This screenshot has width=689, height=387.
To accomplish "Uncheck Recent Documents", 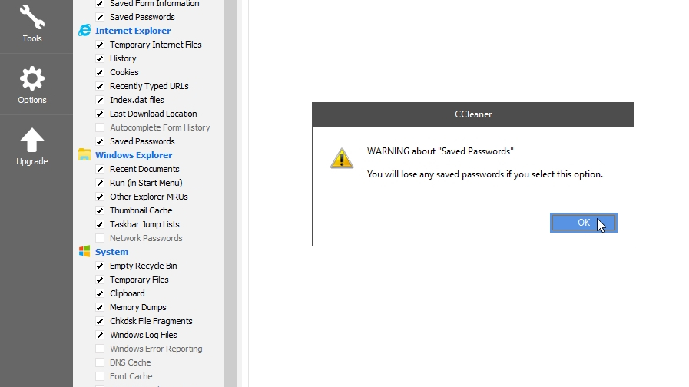I will tap(100, 169).
